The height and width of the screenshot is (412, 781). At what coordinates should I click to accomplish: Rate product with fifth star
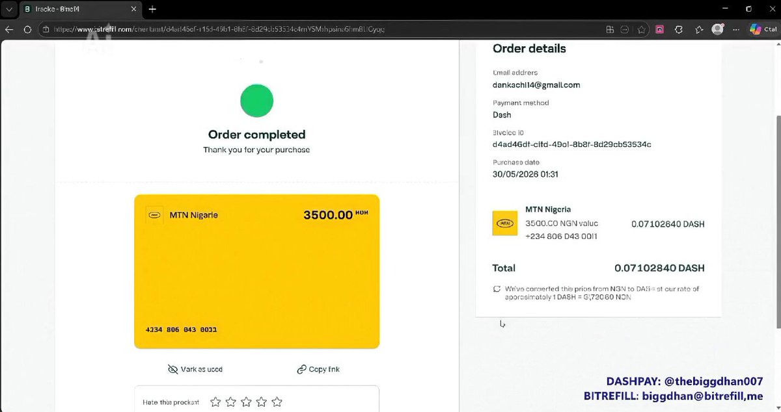(277, 402)
